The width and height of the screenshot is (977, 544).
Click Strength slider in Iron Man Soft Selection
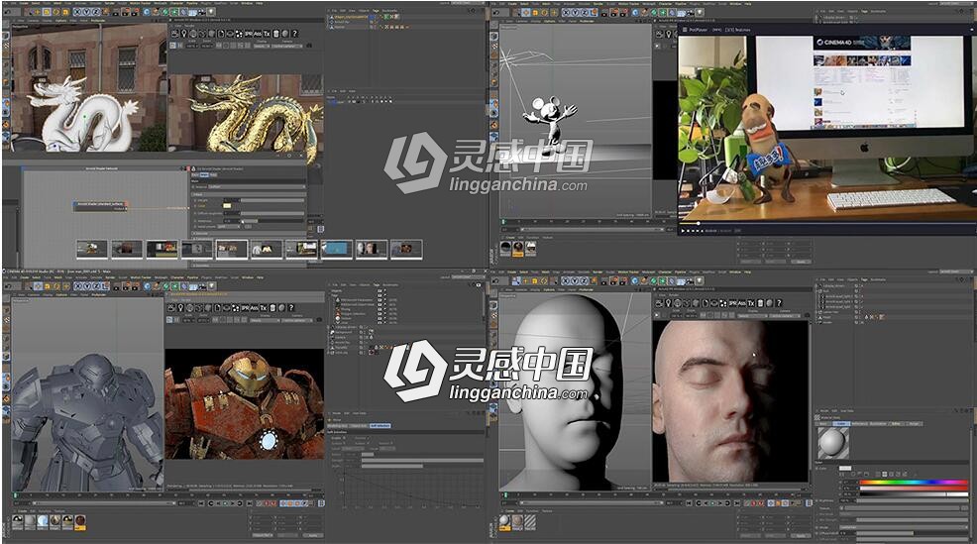pyautogui.click(x=422, y=461)
